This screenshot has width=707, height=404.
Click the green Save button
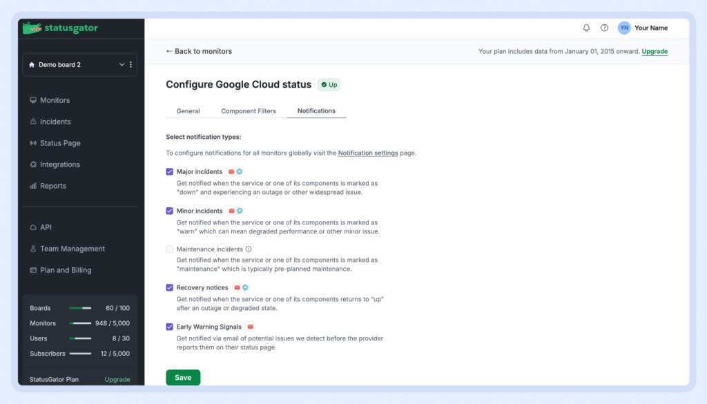tap(183, 378)
